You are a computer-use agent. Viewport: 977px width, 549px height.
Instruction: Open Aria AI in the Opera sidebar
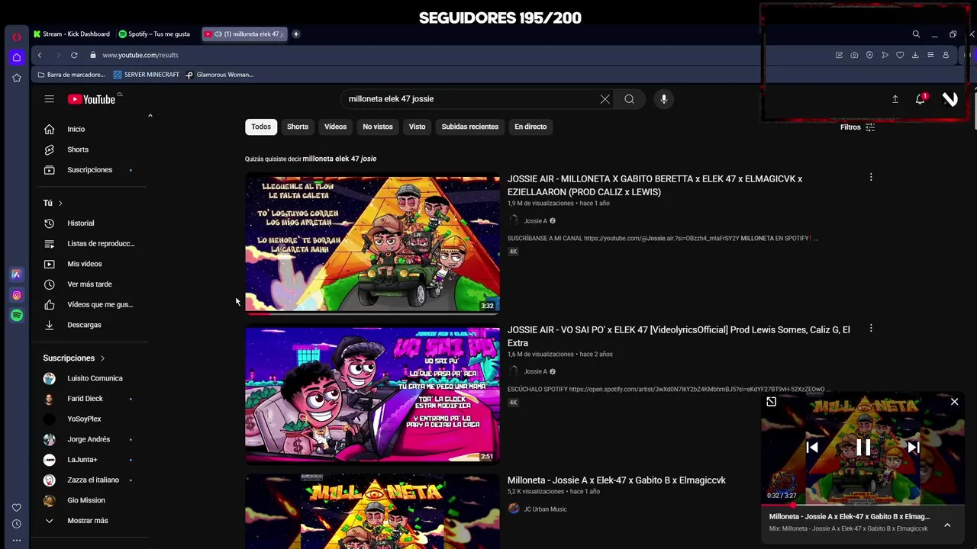17,274
